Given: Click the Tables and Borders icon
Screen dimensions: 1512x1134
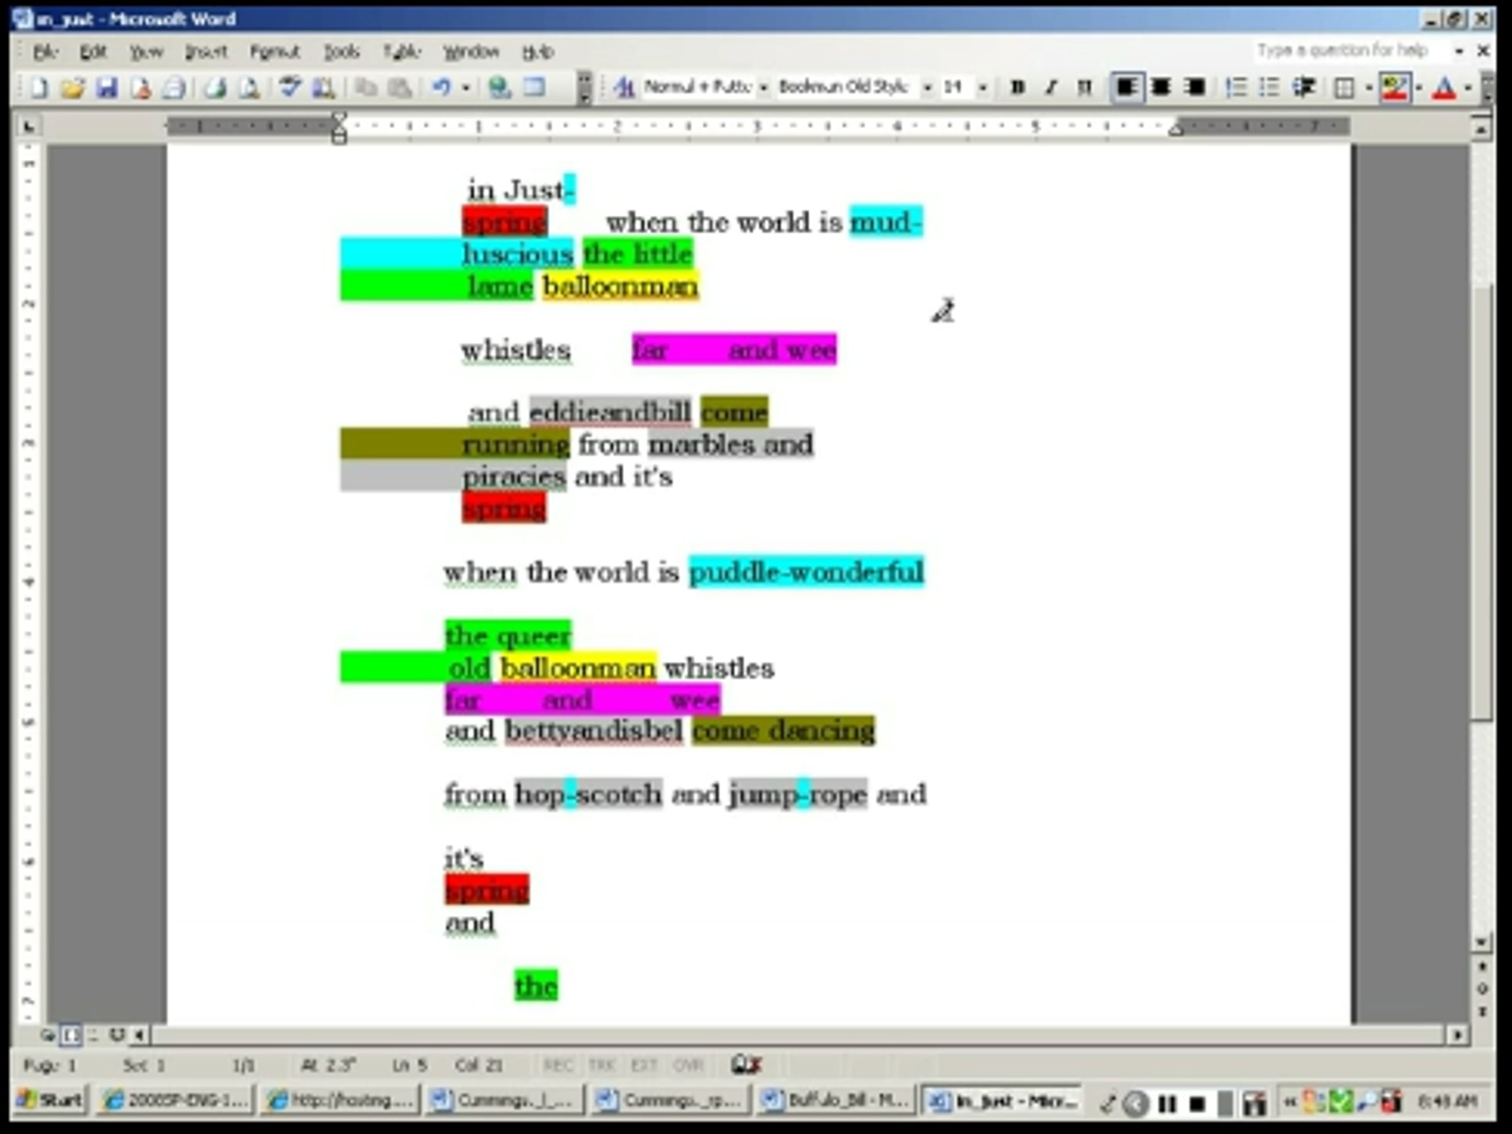Looking at the screenshot, I should [x=534, y=88].
